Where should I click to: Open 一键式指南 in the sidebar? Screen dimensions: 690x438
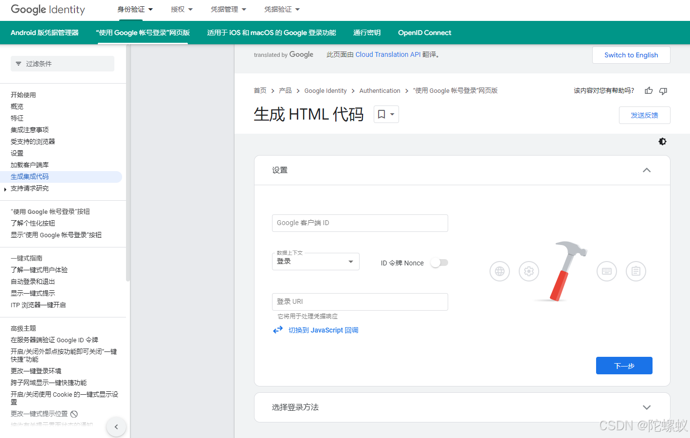click(x=27, y=258)
